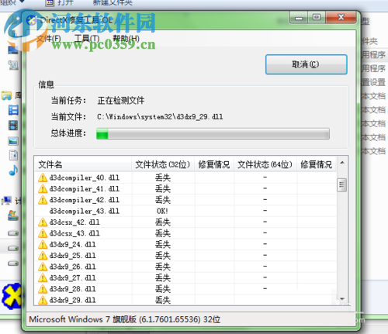Screen dimensions: 388x334
Task: Click warning icon beside d3dcompiler_41.dll
Action: tap(43, 189)
